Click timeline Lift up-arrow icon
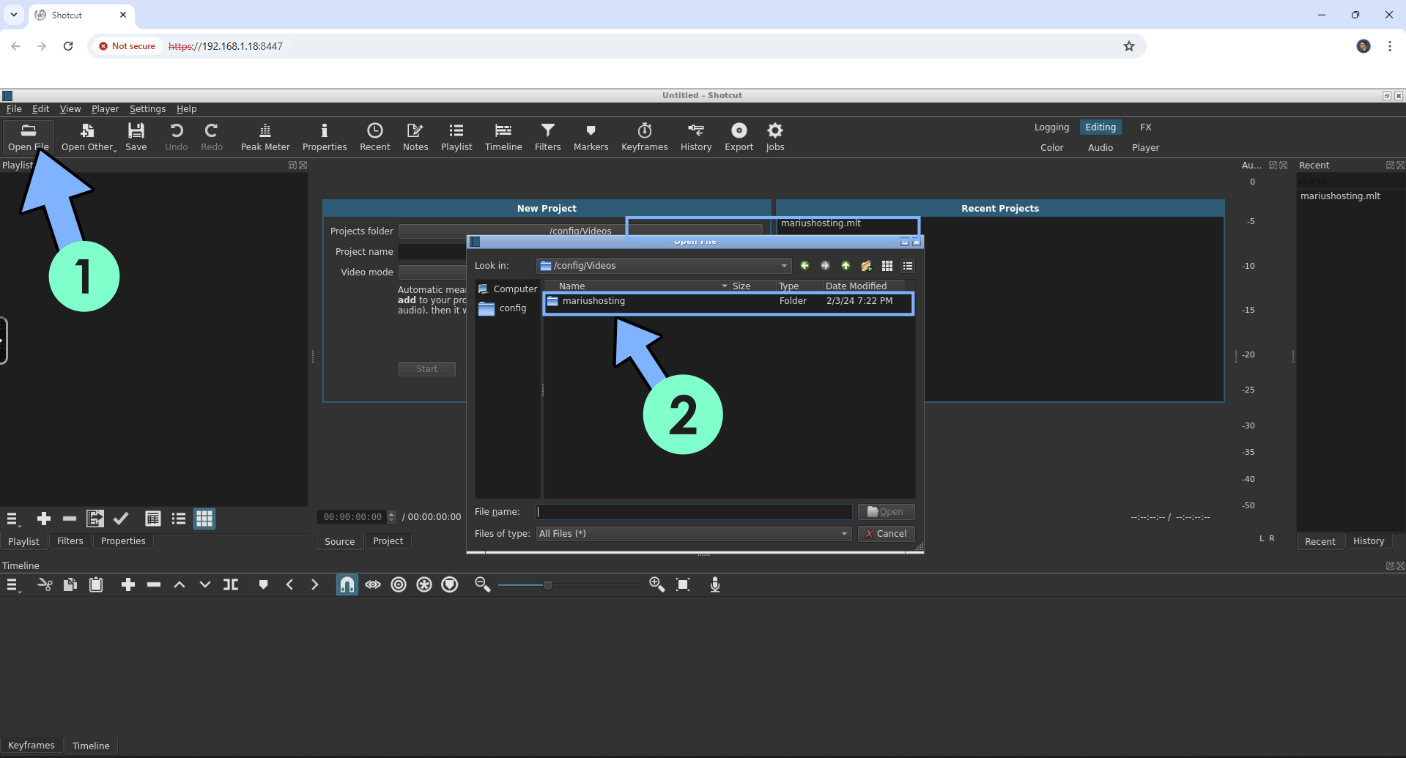The width and height of the screenshot is (1406, 758). [180, 584]
